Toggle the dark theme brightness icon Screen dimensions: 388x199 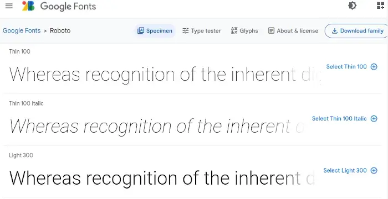pyautogui.click(x=352, y=6)
